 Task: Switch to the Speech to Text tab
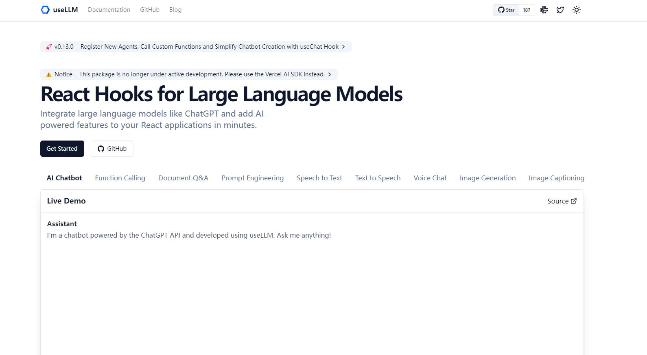(319, 178)
